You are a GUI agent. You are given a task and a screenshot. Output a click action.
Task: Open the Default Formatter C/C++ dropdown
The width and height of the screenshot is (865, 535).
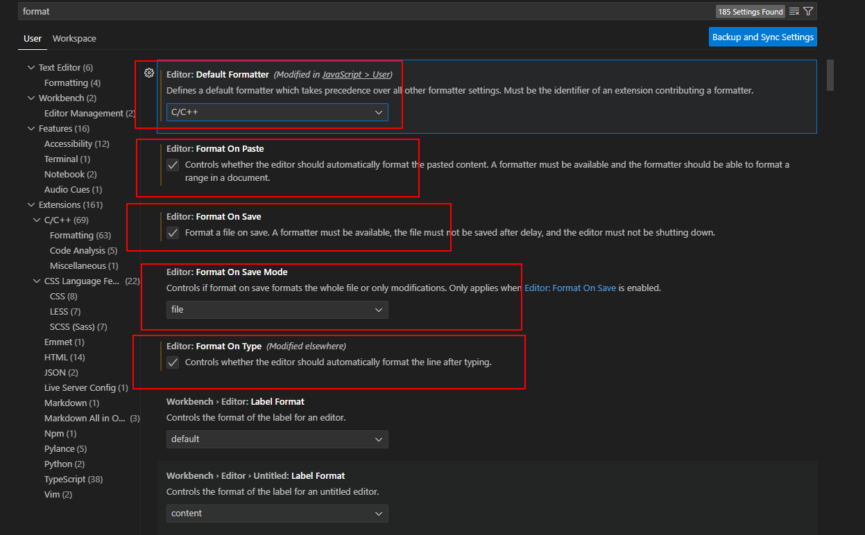coord(277,112)
